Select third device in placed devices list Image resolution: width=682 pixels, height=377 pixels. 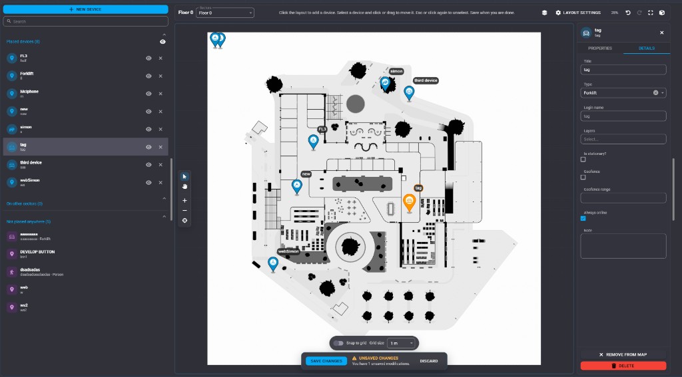point(86,165)
